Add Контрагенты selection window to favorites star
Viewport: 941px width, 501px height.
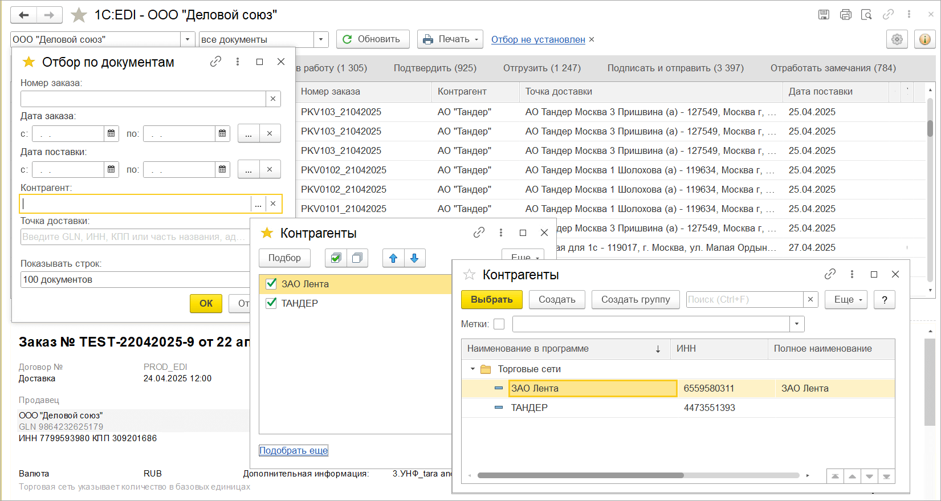tap(469, 275)
